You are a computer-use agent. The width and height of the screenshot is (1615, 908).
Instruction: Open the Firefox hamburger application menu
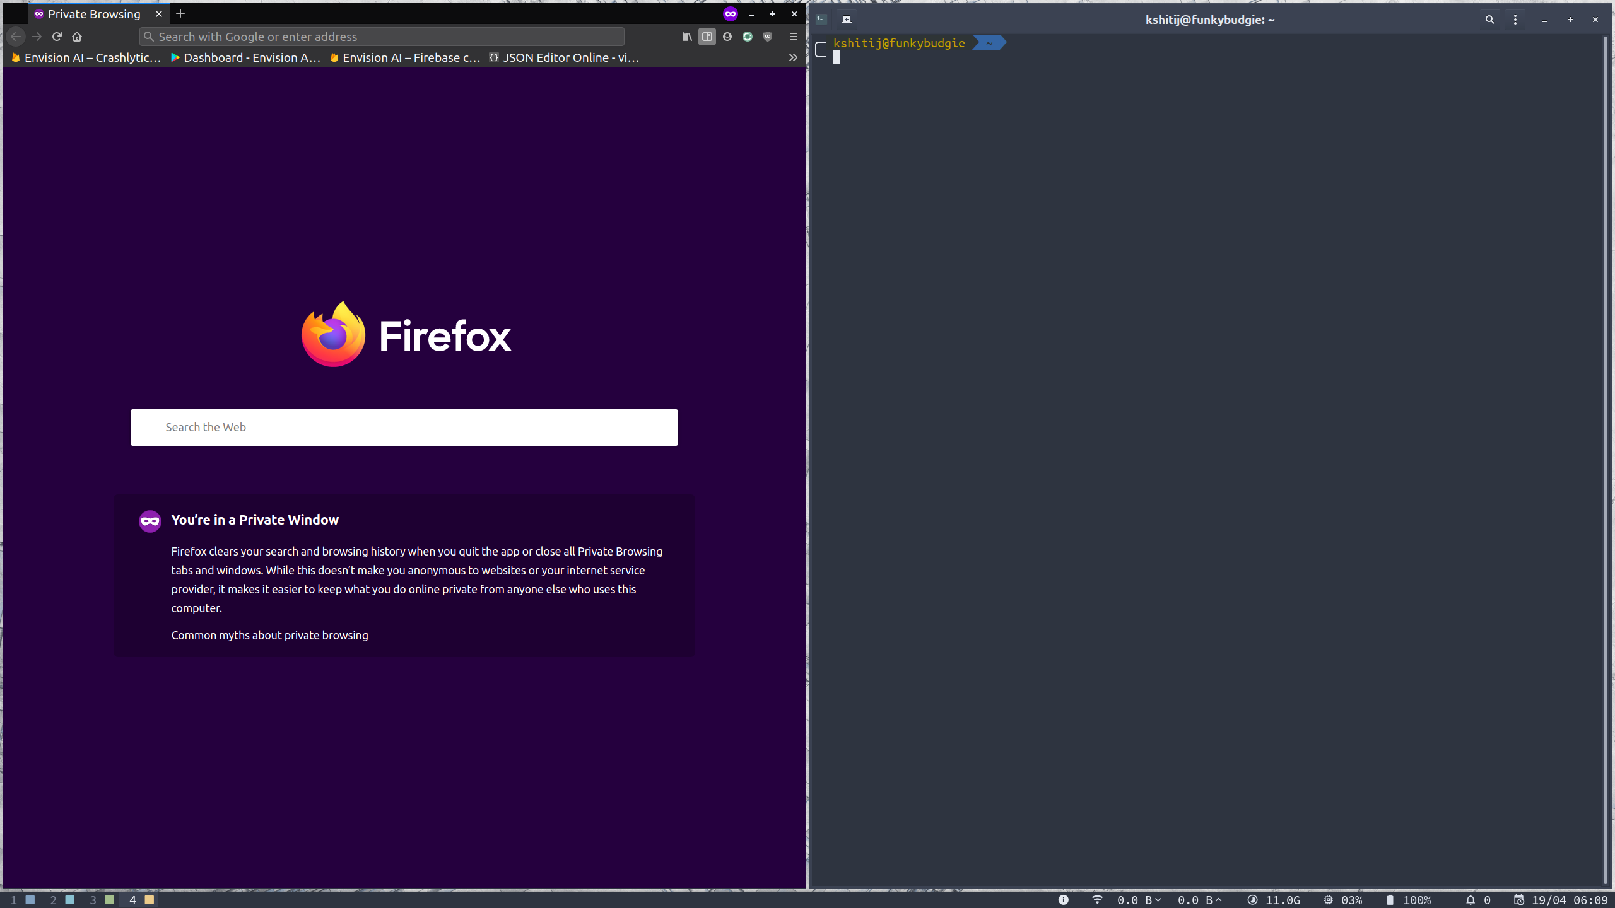pyautogui.click(x=794, y=37)
